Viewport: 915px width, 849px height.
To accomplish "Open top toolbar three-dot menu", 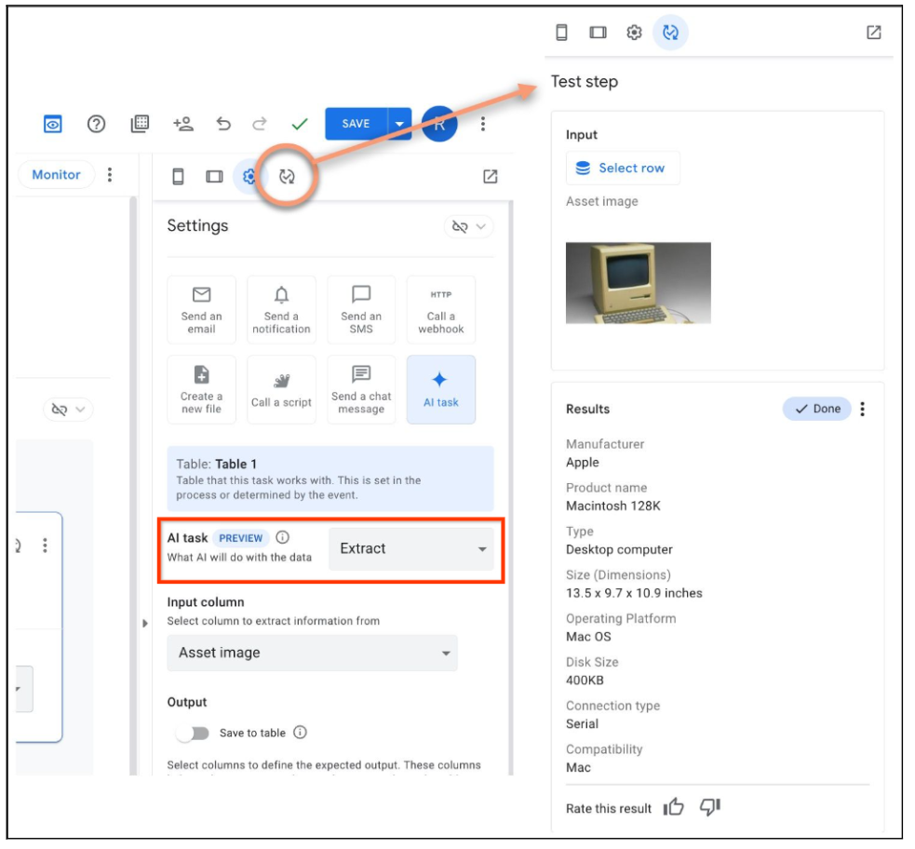I will (x=482, y=124).
